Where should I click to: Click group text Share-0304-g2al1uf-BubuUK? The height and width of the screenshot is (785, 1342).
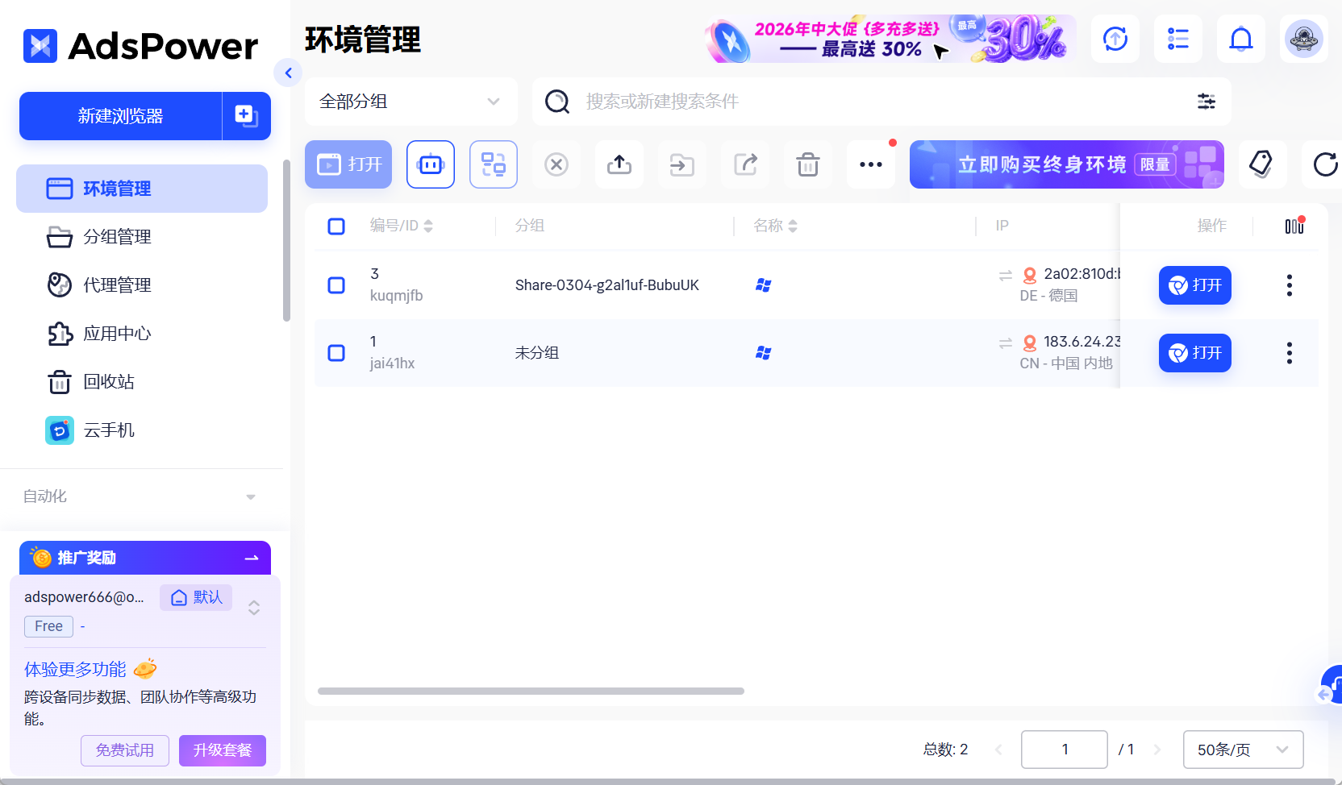click(x=607, y=285)
